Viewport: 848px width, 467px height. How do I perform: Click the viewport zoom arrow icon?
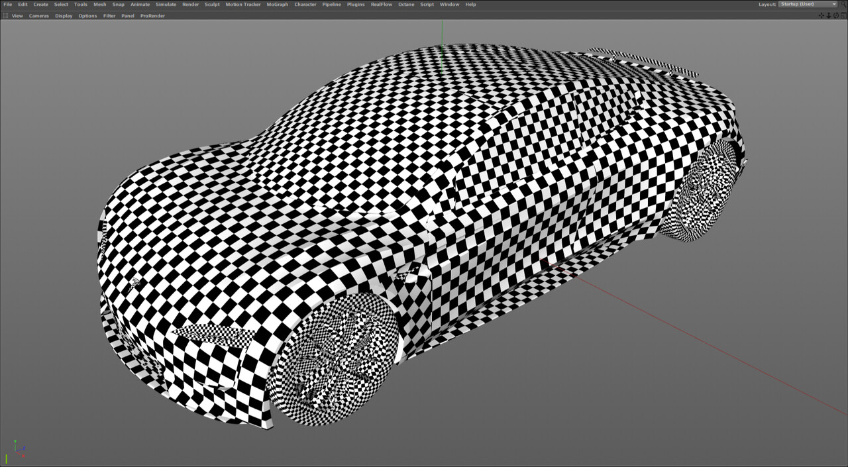click(x=829, y=15)
